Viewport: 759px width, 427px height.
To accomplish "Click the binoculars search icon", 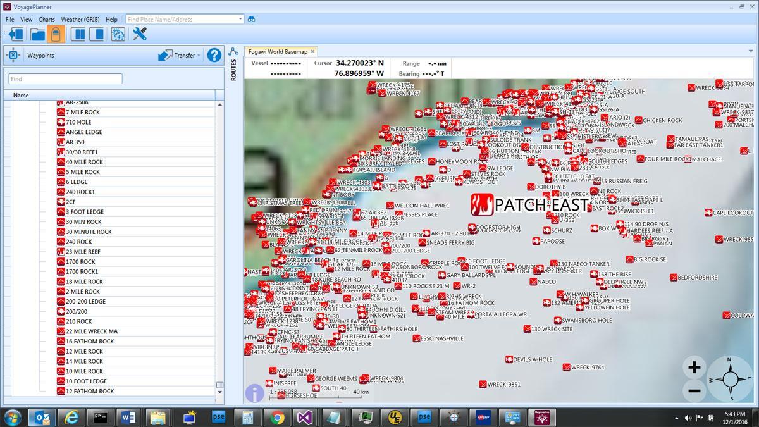I will click(x=251, y=19).
